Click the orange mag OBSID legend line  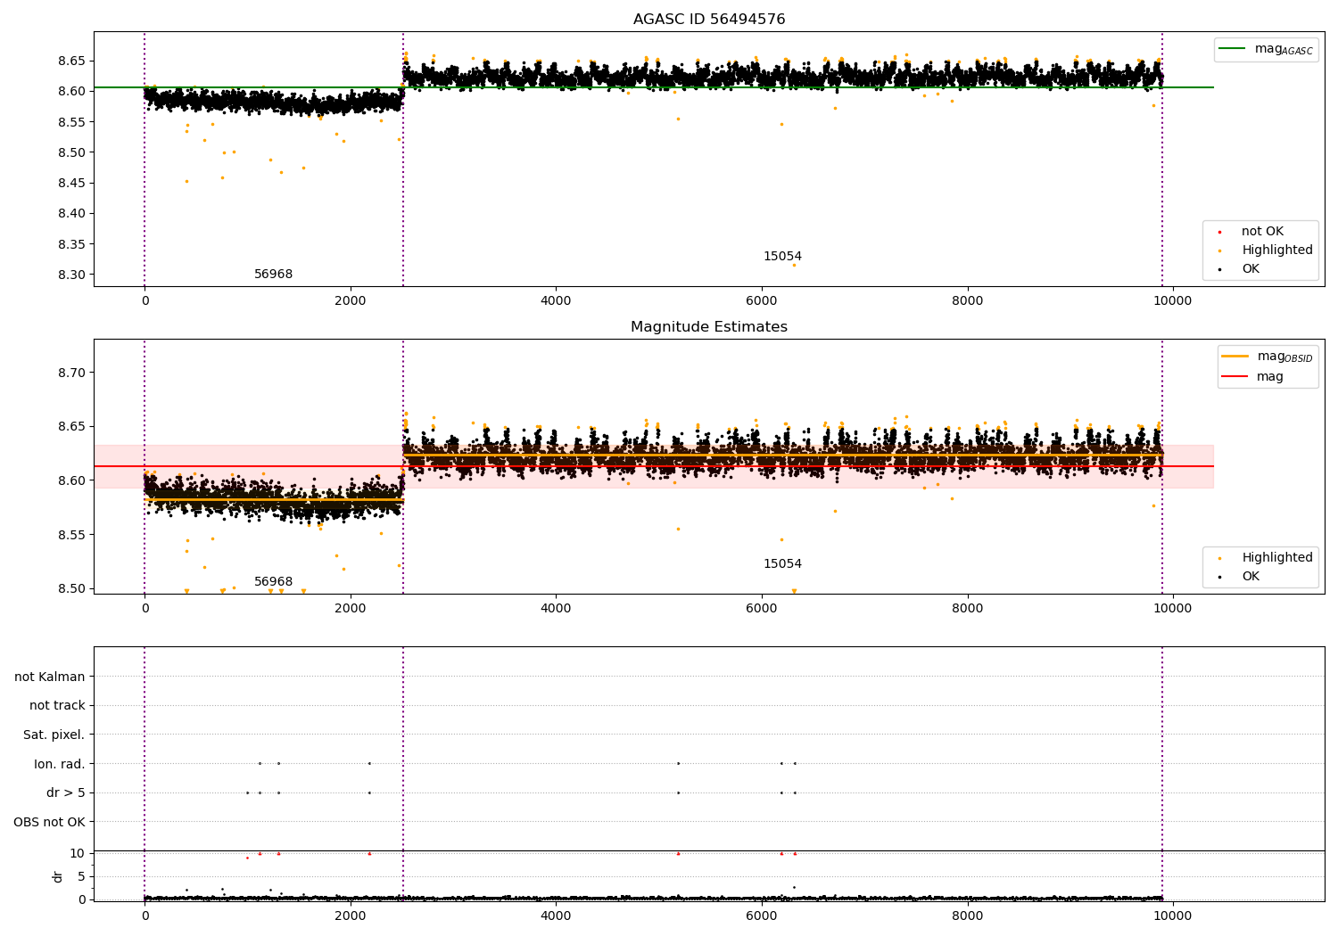(x=1235, y=357)
